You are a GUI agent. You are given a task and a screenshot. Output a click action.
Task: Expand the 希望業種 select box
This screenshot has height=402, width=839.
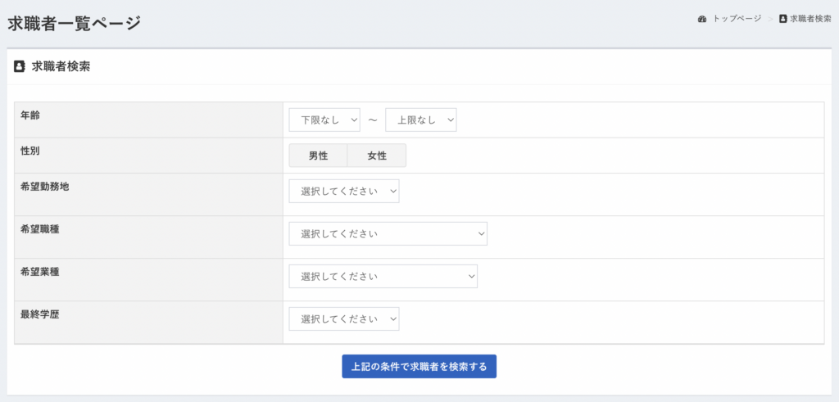tap(383, 276)
